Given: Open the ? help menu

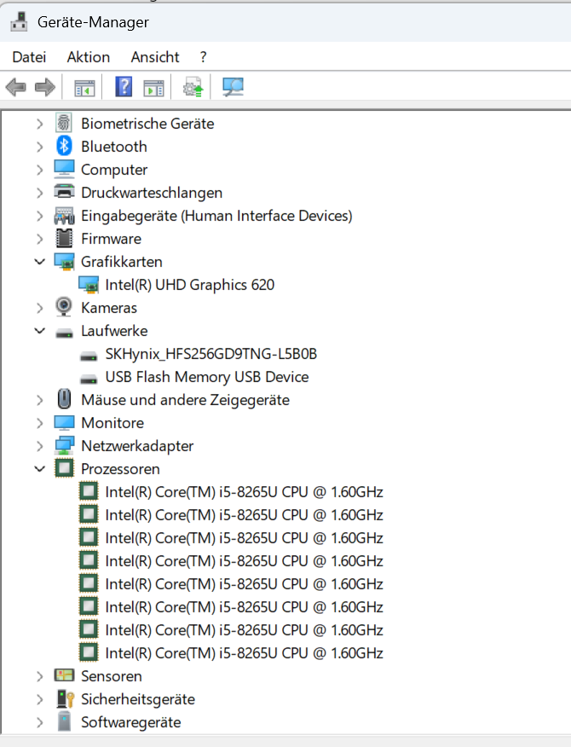Looking at the screenshot, I should click(x=204, y=57).
